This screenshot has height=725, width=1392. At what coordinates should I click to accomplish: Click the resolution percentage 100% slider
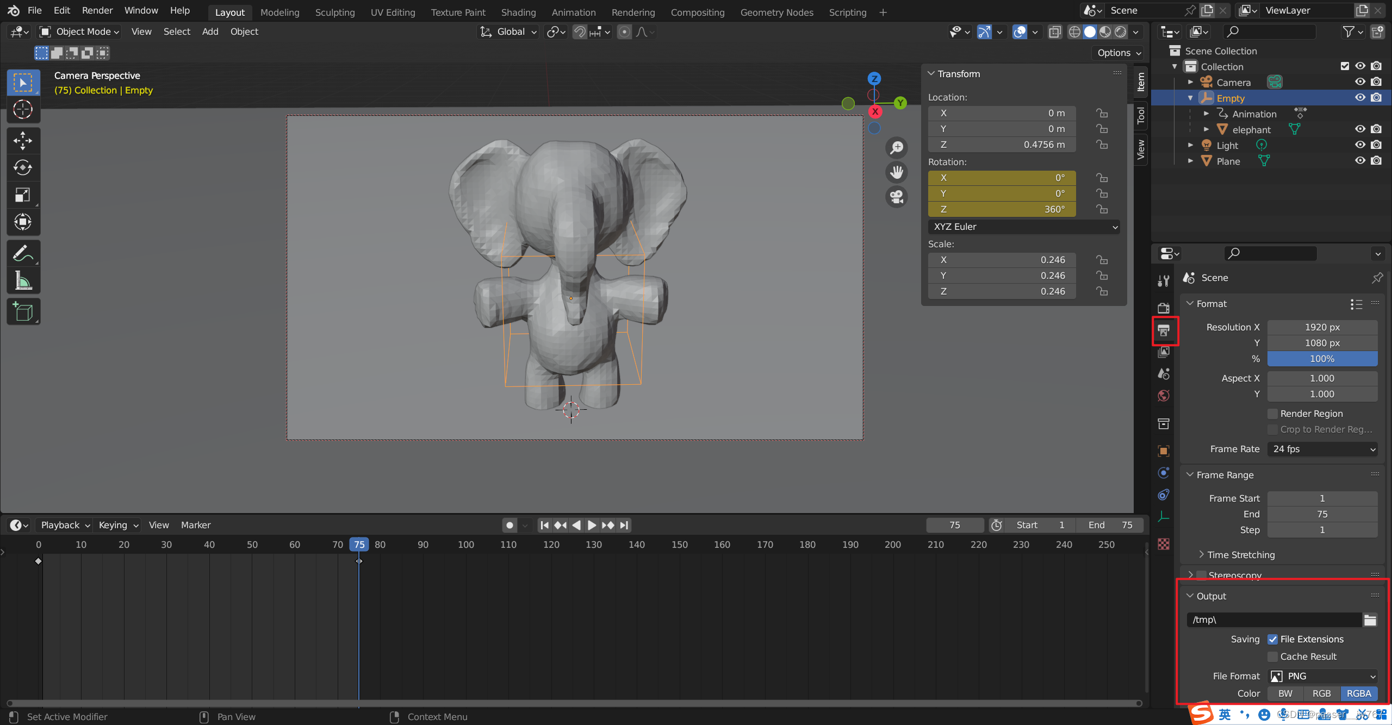pyautogui.click(x=1322, y=359)
